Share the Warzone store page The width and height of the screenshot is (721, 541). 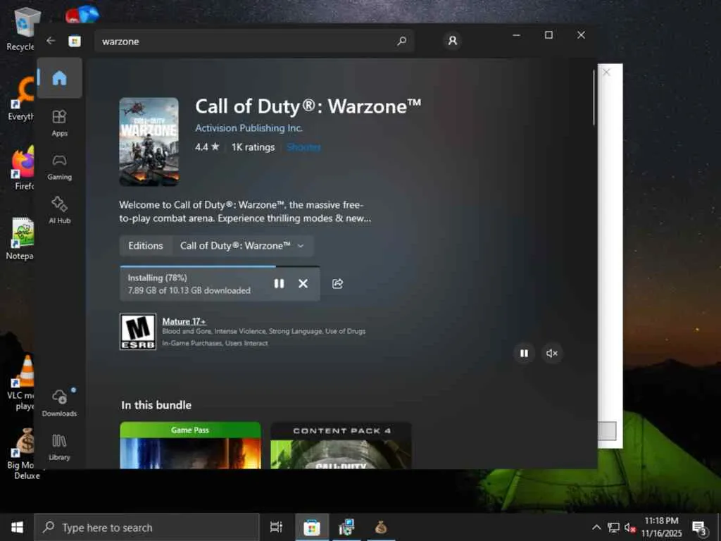(x=337, y=283)
